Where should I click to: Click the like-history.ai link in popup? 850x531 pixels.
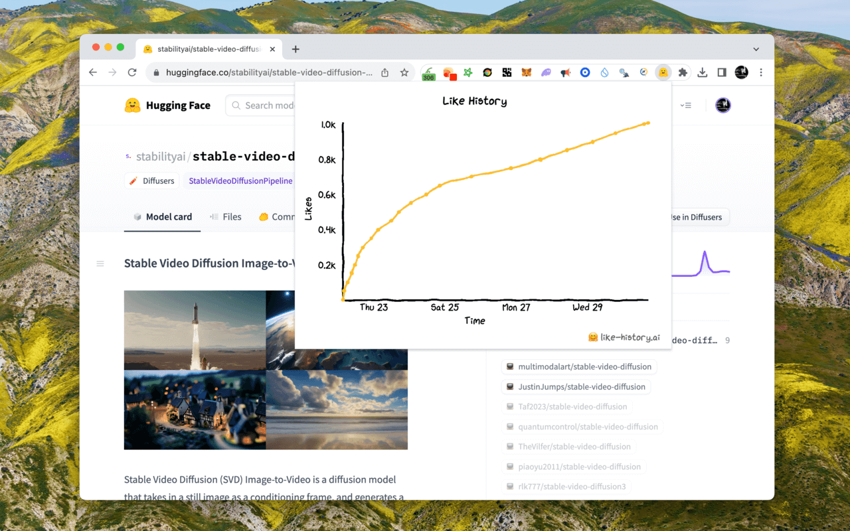pyautogui.click(x=624, y=337)
